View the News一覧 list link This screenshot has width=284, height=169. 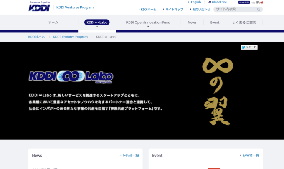(x=130, y=156)
